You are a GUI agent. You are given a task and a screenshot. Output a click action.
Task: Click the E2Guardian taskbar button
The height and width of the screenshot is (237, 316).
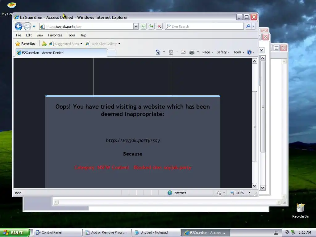(x=206, y=233)
